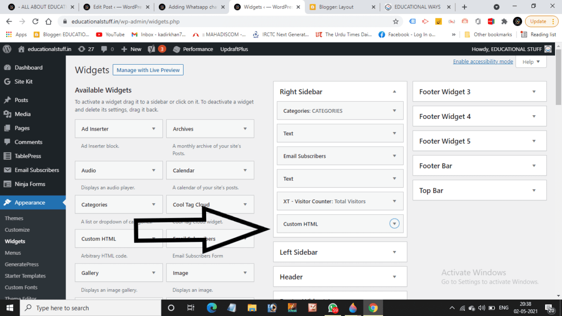The width and height of the screenshot is (562, 316).
Task: Collapse the Right Sidebar widget area
Action: 394,92
